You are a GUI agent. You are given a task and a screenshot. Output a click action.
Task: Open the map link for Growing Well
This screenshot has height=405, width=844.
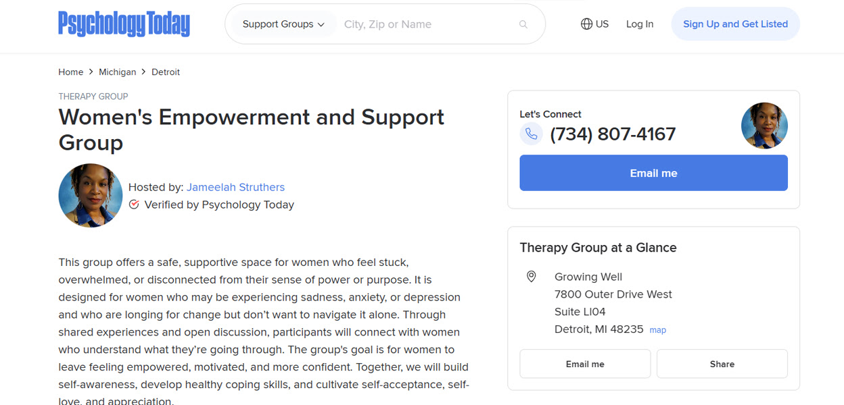[x=657, y=329]
